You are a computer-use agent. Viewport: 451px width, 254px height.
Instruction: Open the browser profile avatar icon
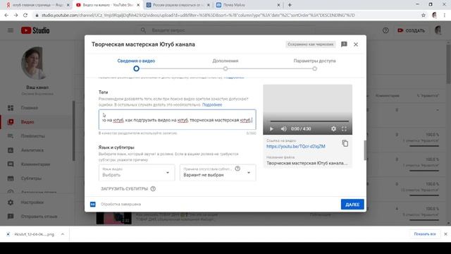(x=434, y=16)
